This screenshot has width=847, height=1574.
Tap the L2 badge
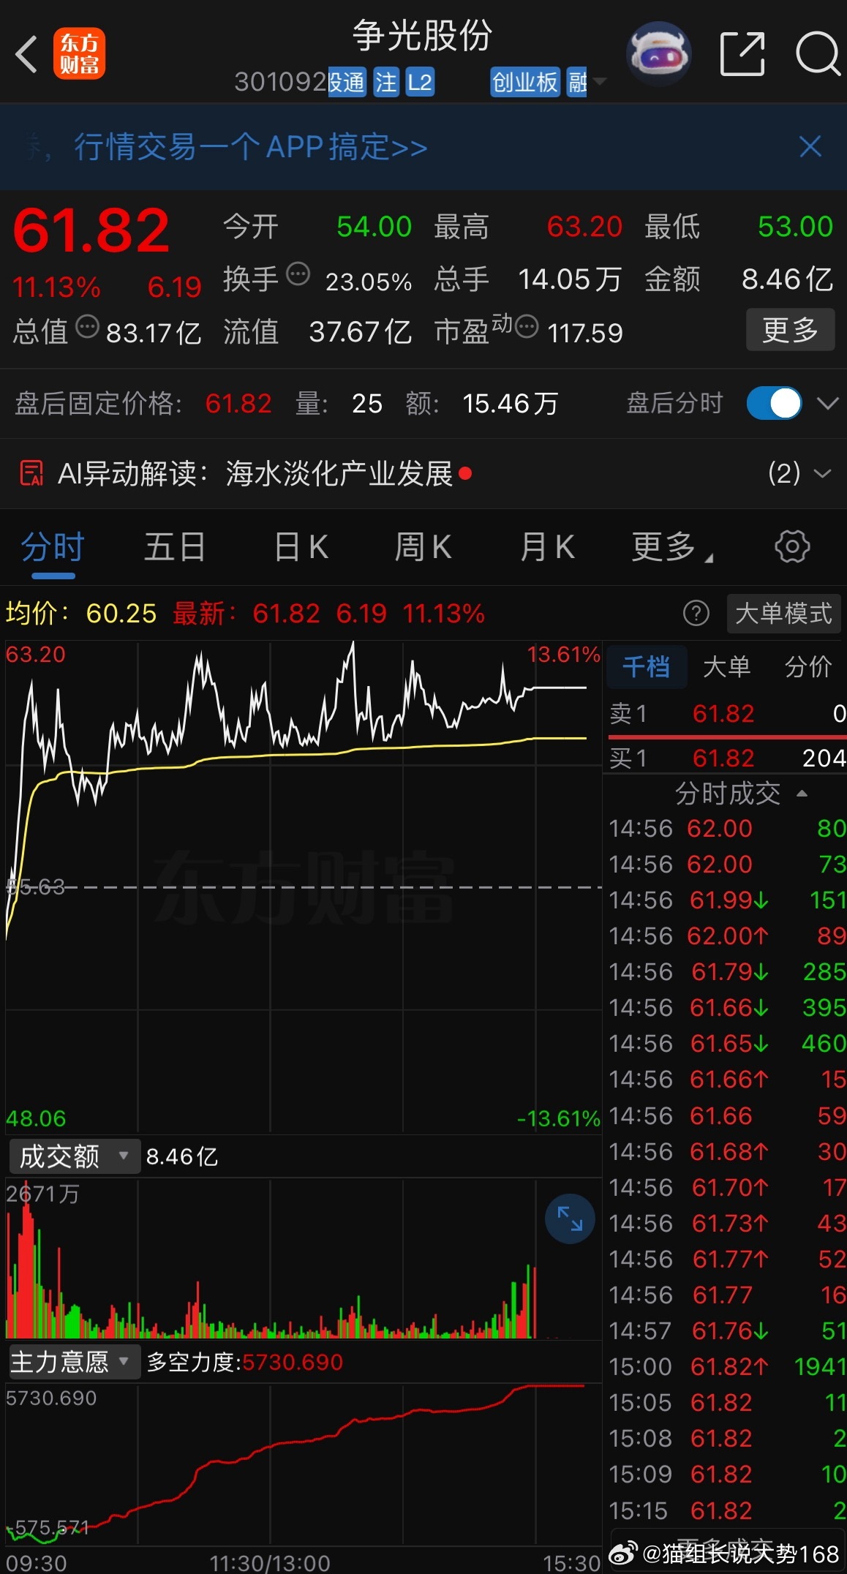click(x=419, y=82)
